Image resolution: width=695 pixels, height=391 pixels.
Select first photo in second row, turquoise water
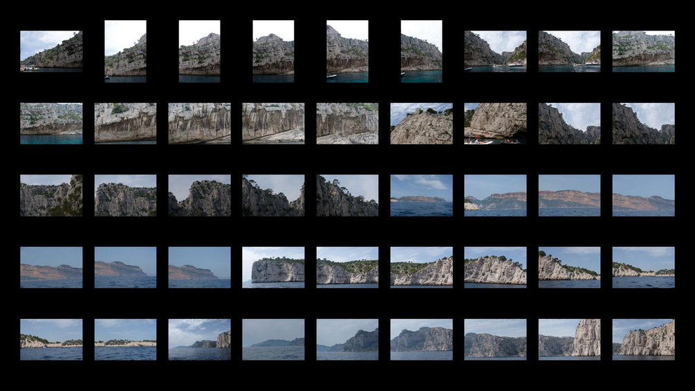[51, 124]
